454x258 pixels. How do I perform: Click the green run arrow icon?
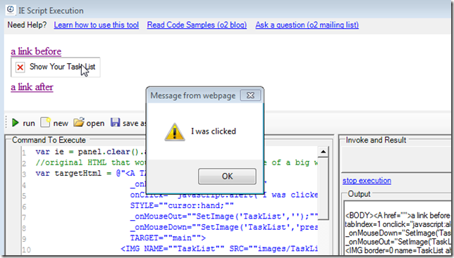coord(15,123)
